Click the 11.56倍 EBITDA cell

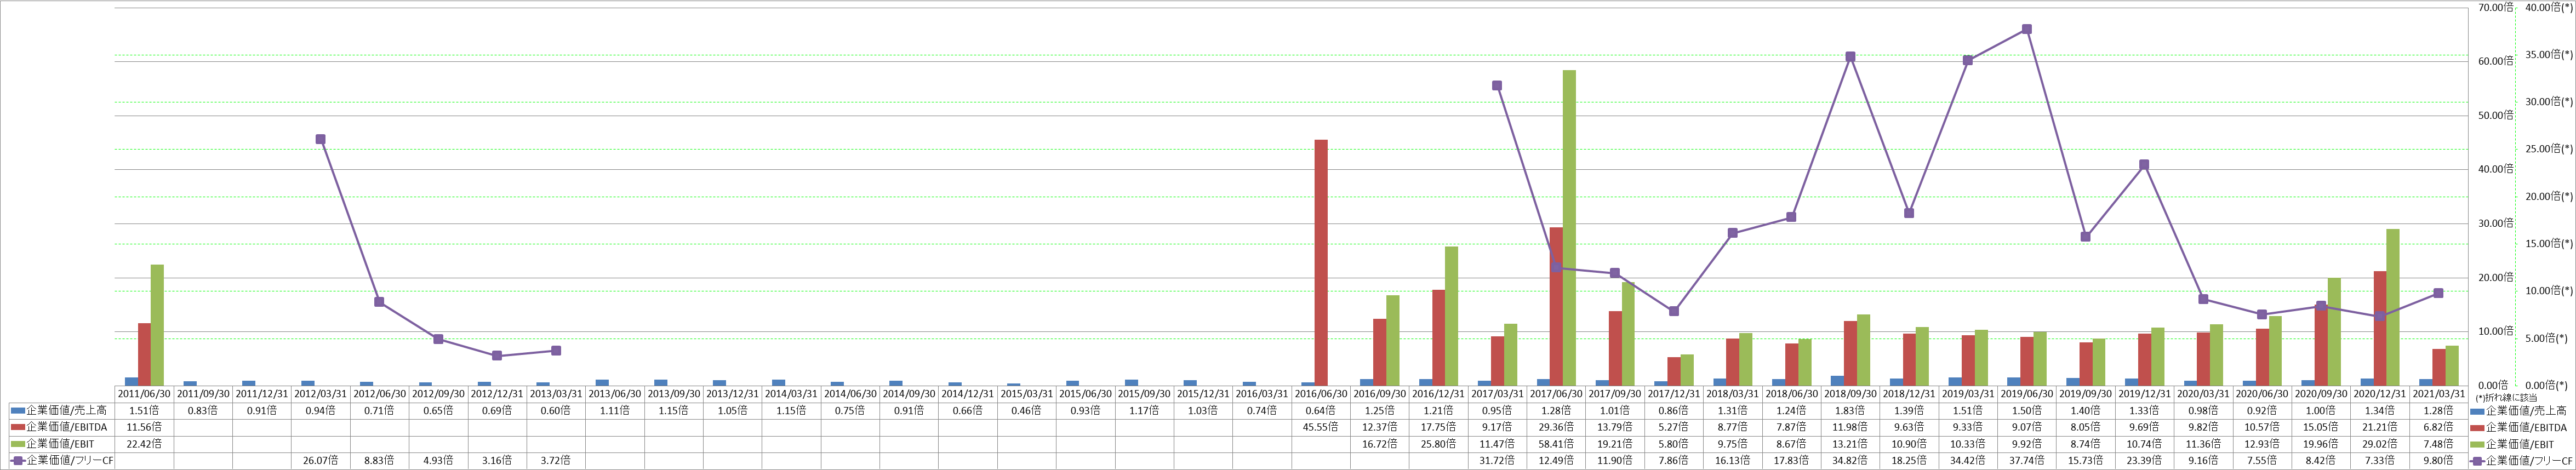point(144,427)
